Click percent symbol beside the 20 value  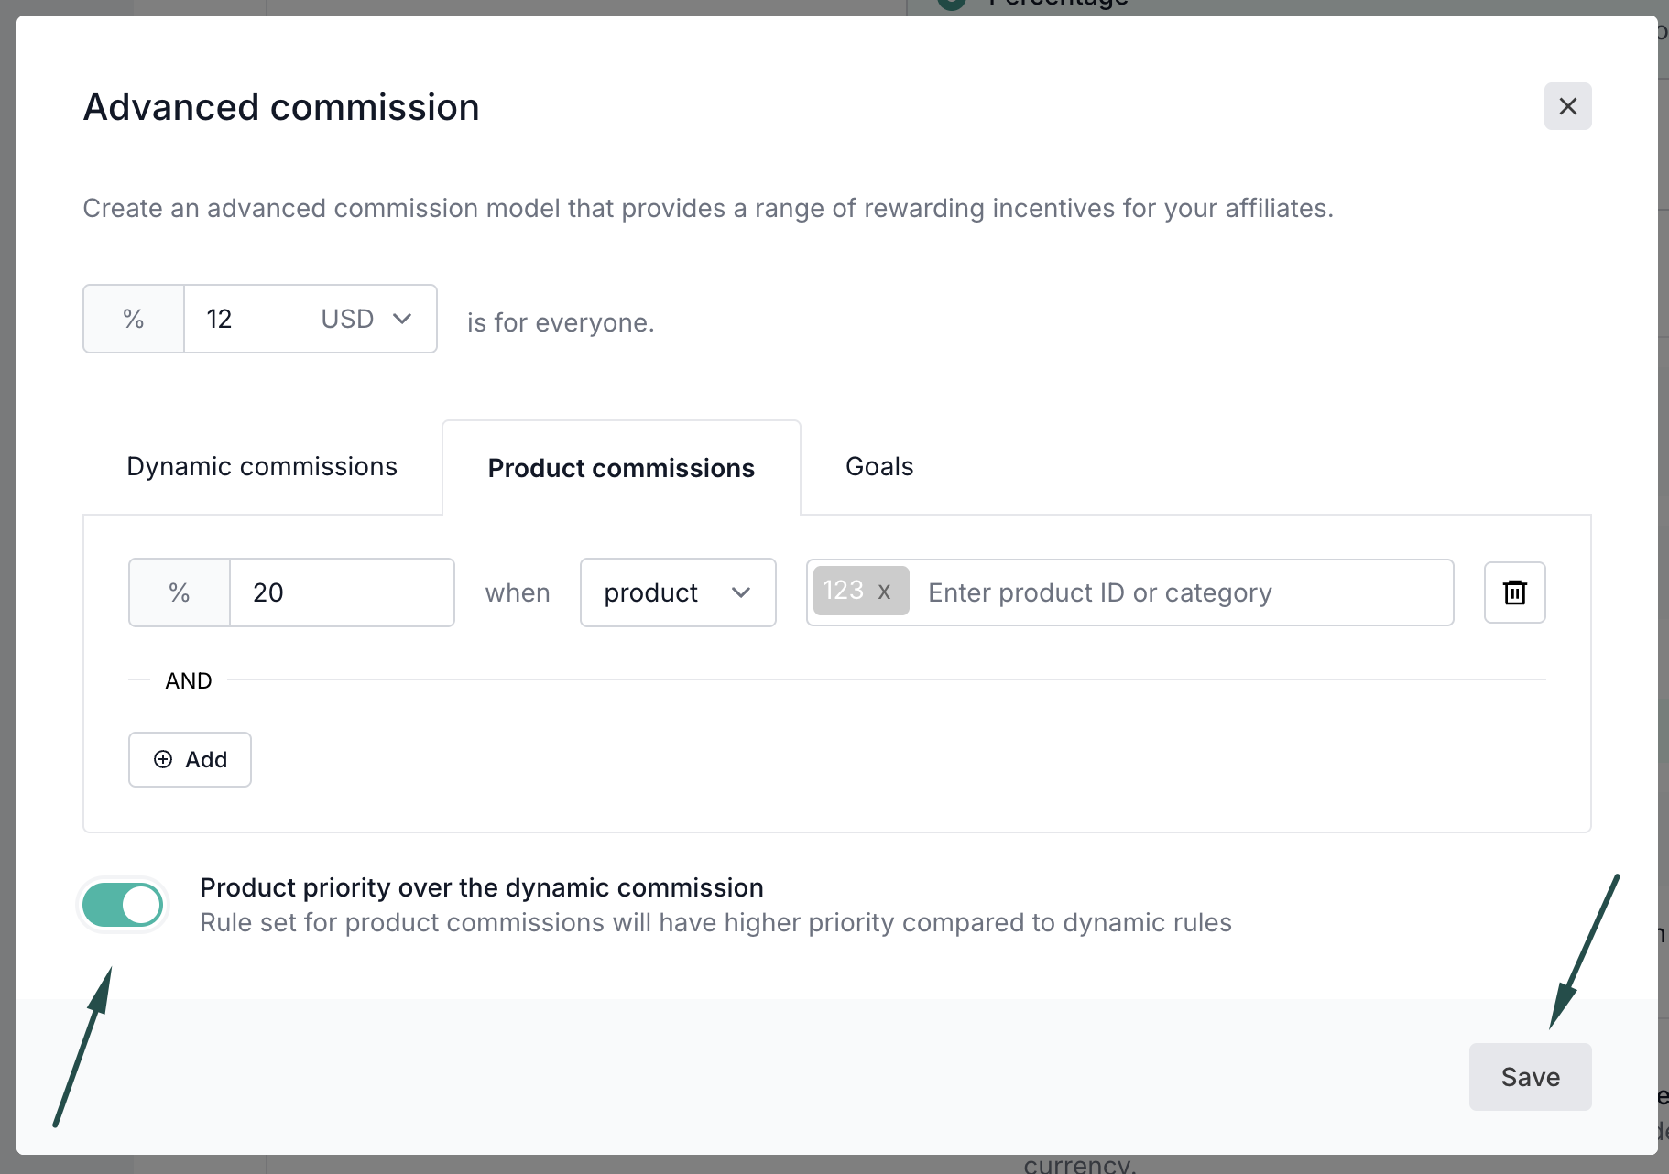[x=180, y=592]
